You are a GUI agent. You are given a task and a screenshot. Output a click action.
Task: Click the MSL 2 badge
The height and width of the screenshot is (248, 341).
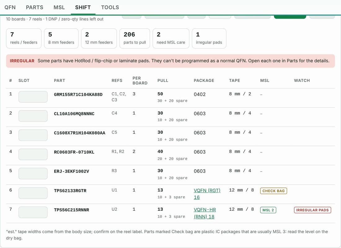coord(268,210)
